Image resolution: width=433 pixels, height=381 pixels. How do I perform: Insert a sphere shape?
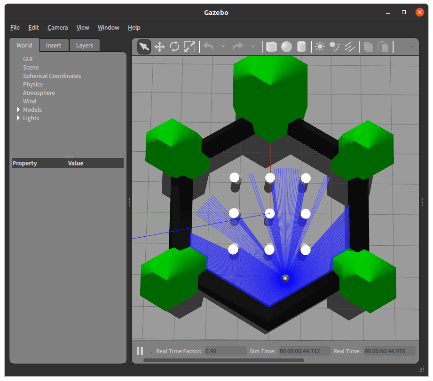pos(286,47)
